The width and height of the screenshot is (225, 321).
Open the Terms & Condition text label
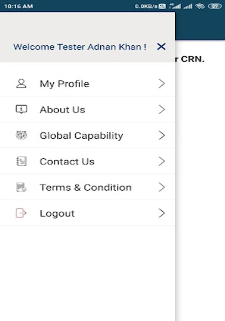85,187
